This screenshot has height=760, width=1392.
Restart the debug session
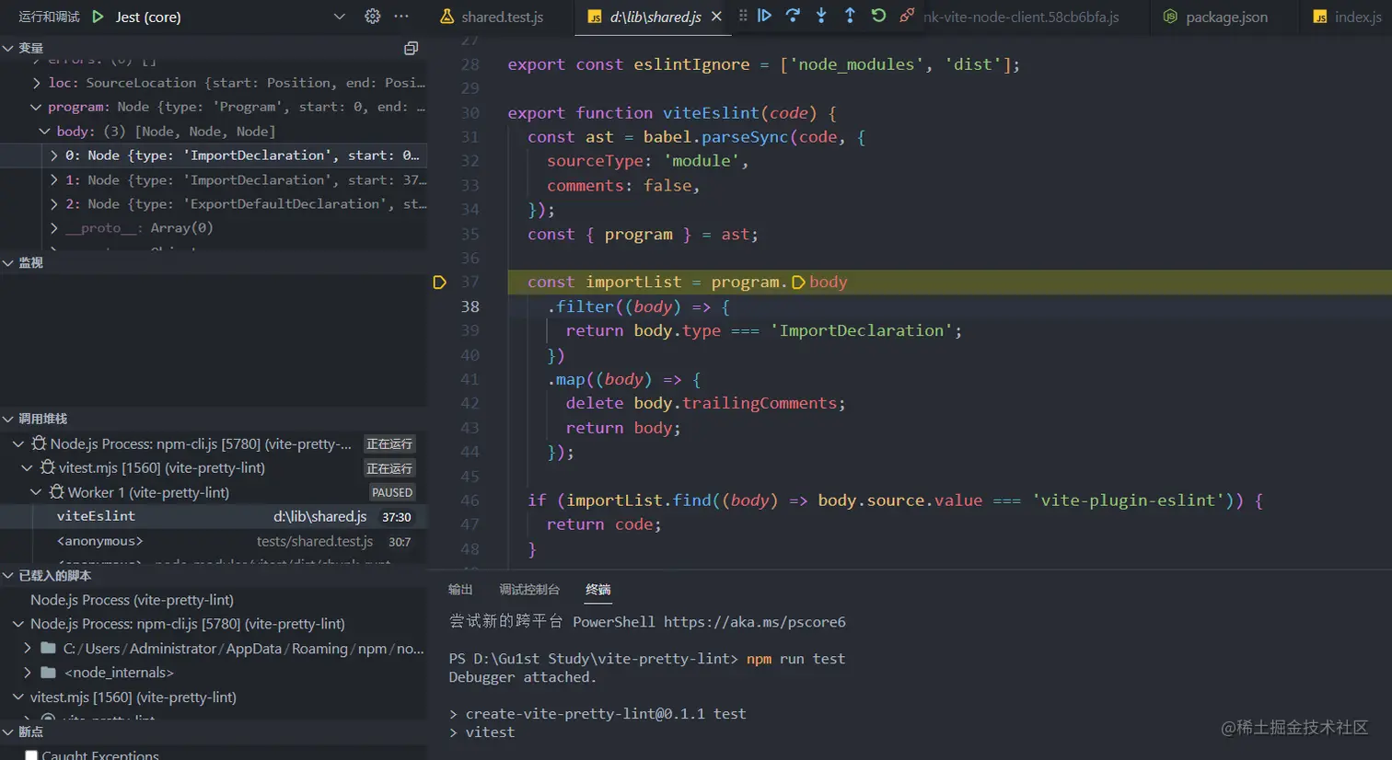point(878,16)
